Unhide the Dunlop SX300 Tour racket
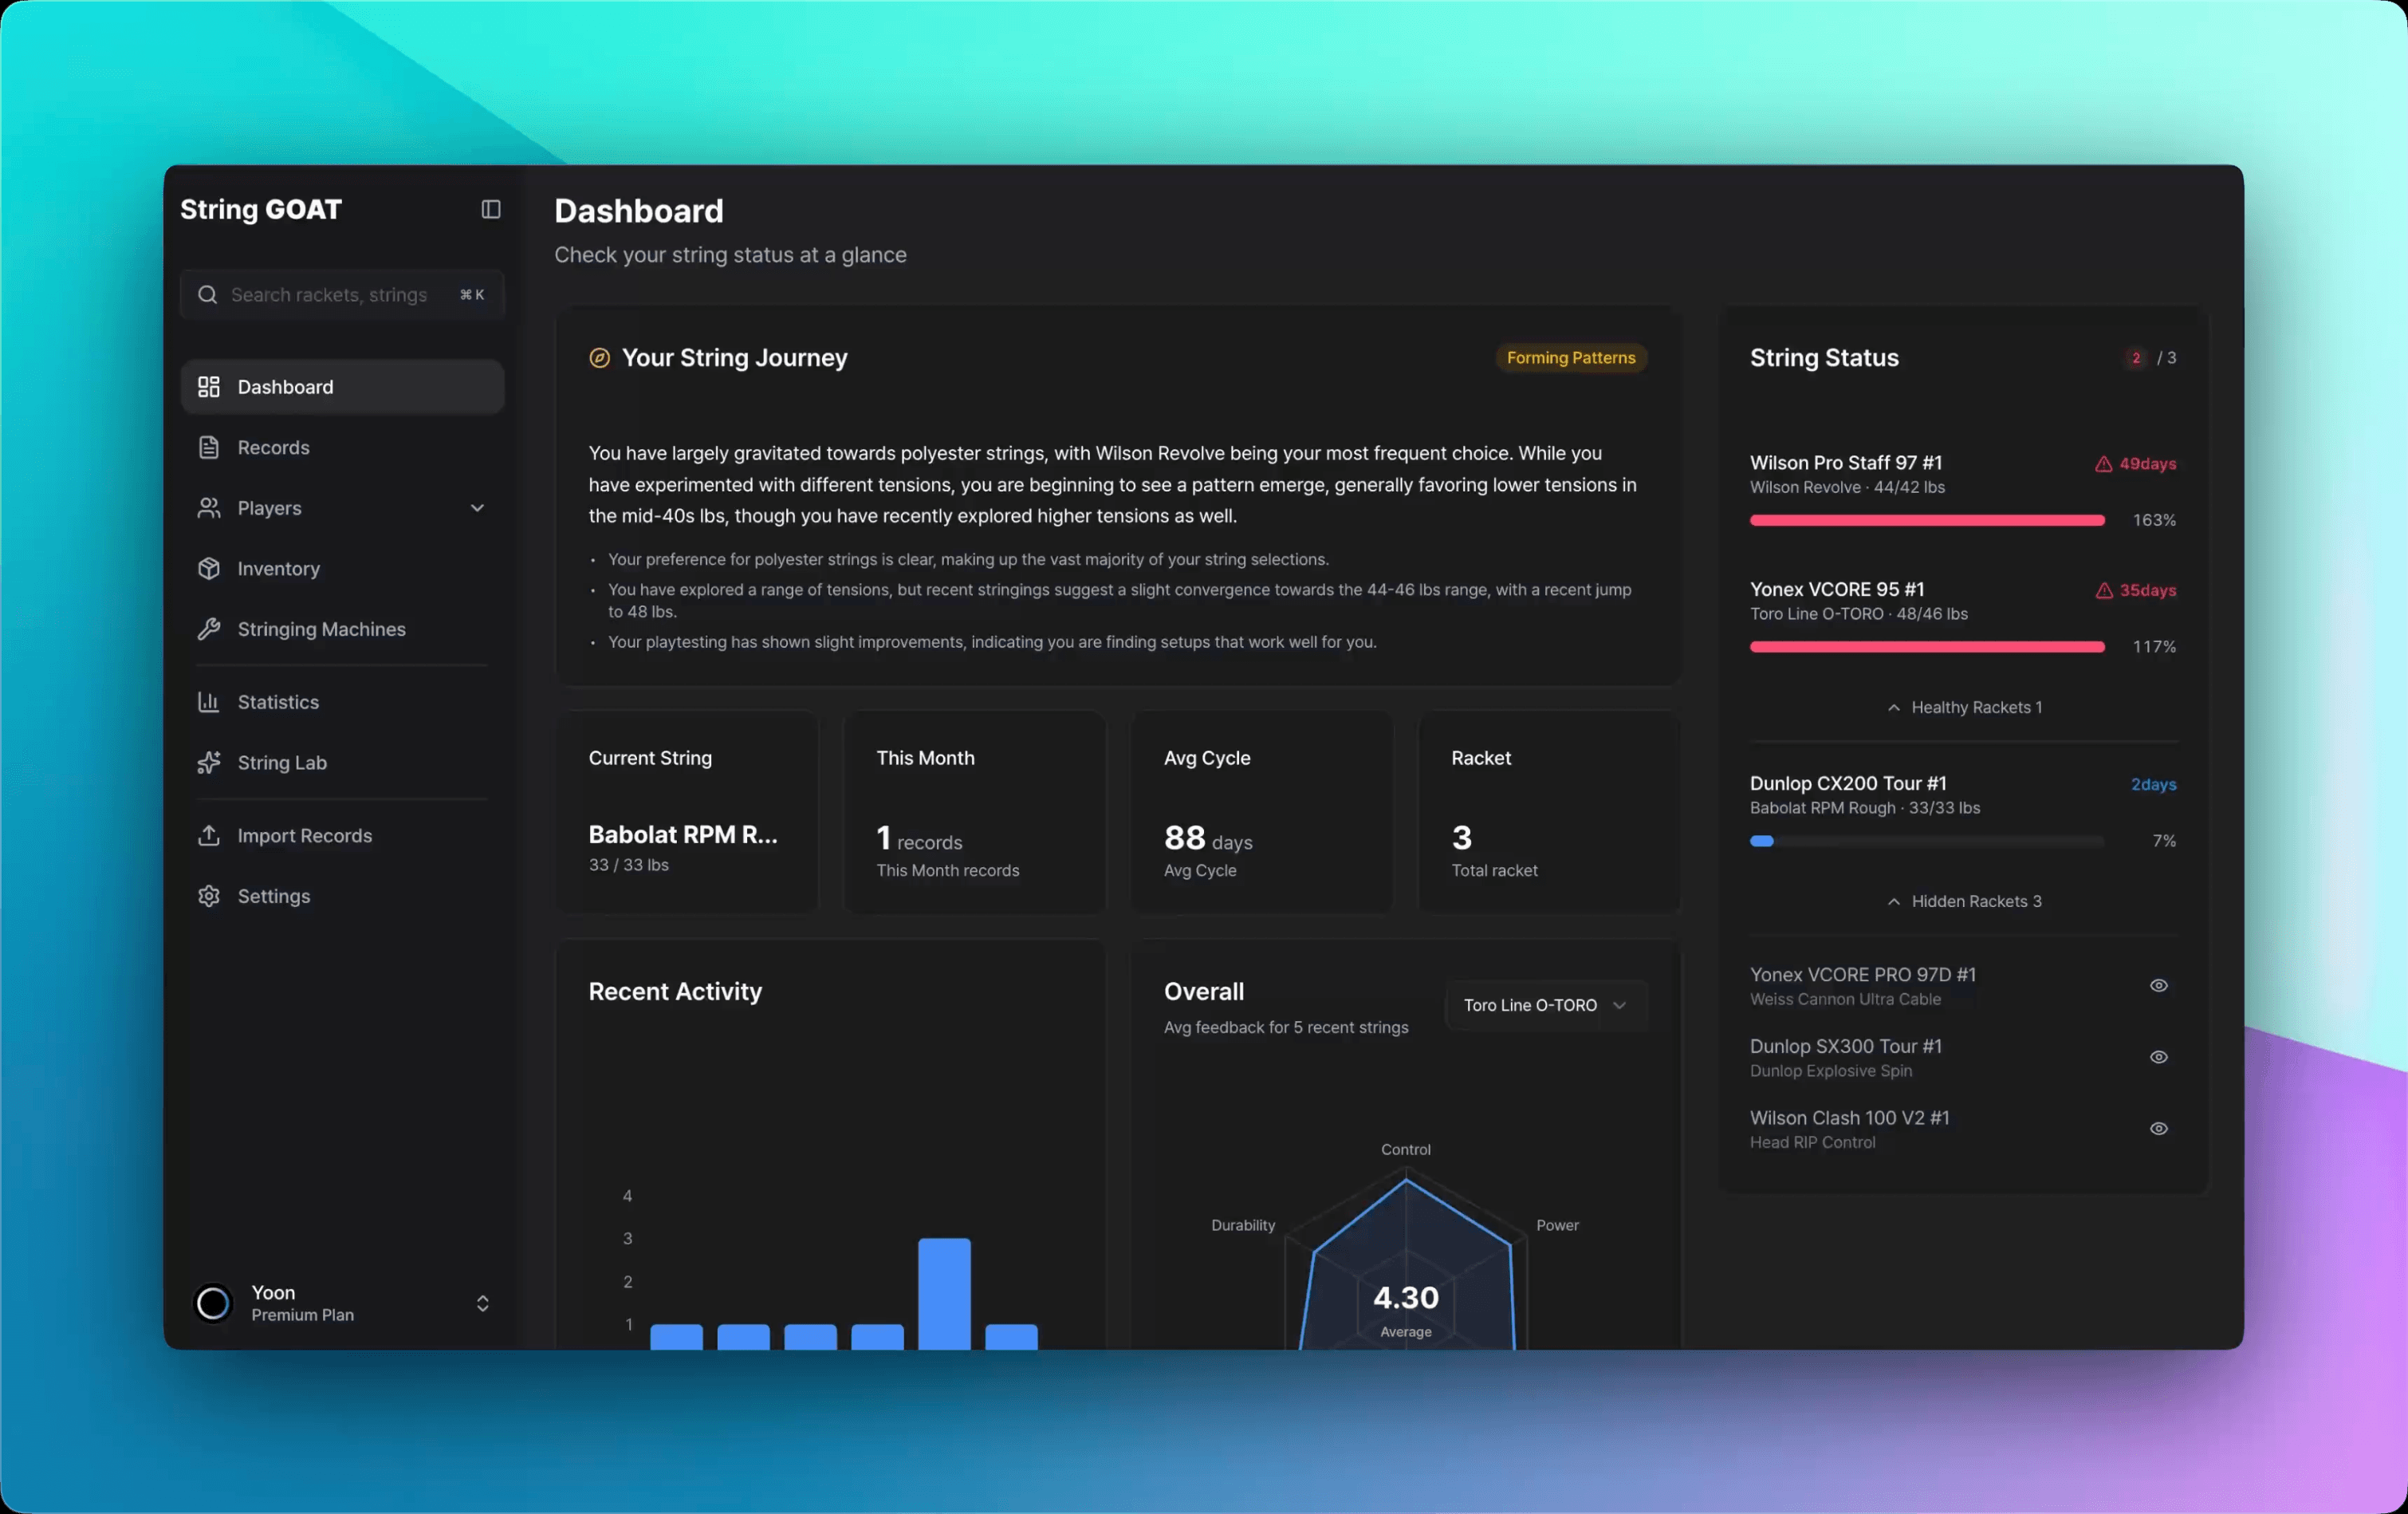The image size is (2408, 1514). [2158, 1058]
